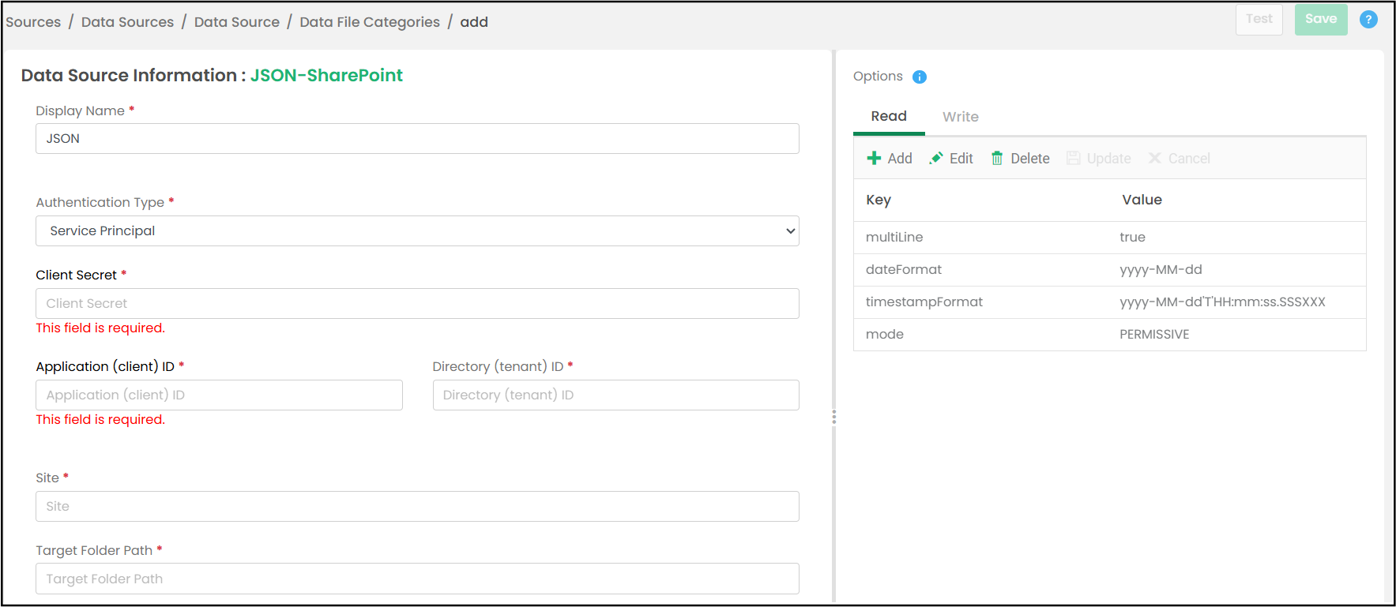The image size is (1396, 607).
Task: Click the Value column header
Action: [x=1236, y=200]
